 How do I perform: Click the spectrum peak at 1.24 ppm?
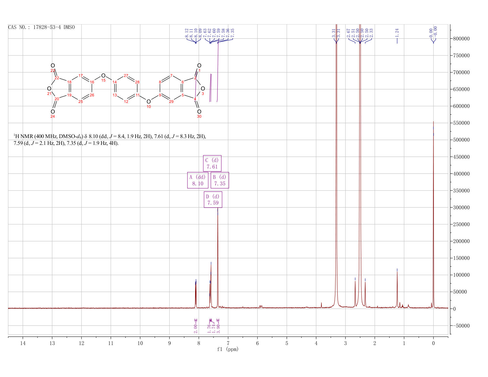coord(397,290)
